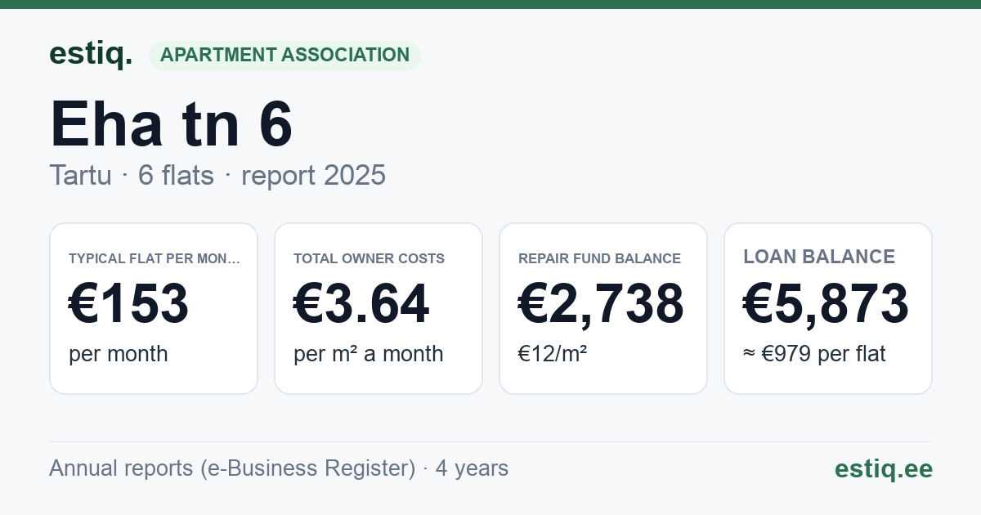This screenshot has width=981, height=515.
Task: Click the €2,738 value
Action: pos(602,303)
